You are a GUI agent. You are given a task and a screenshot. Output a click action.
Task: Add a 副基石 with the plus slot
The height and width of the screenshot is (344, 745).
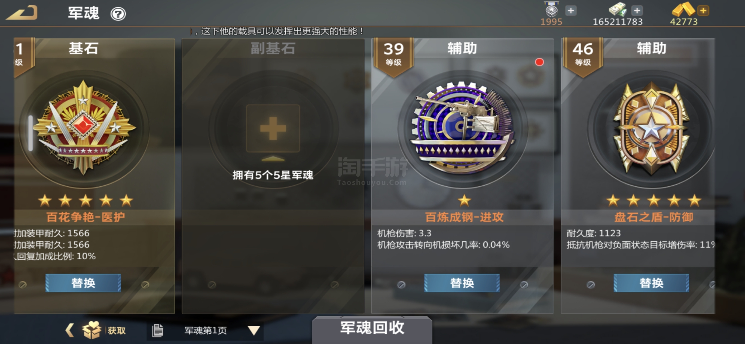pos(273,128)
